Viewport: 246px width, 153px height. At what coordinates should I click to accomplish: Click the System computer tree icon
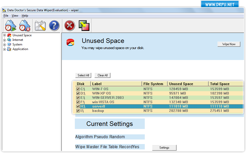click(x=9, y=44)
